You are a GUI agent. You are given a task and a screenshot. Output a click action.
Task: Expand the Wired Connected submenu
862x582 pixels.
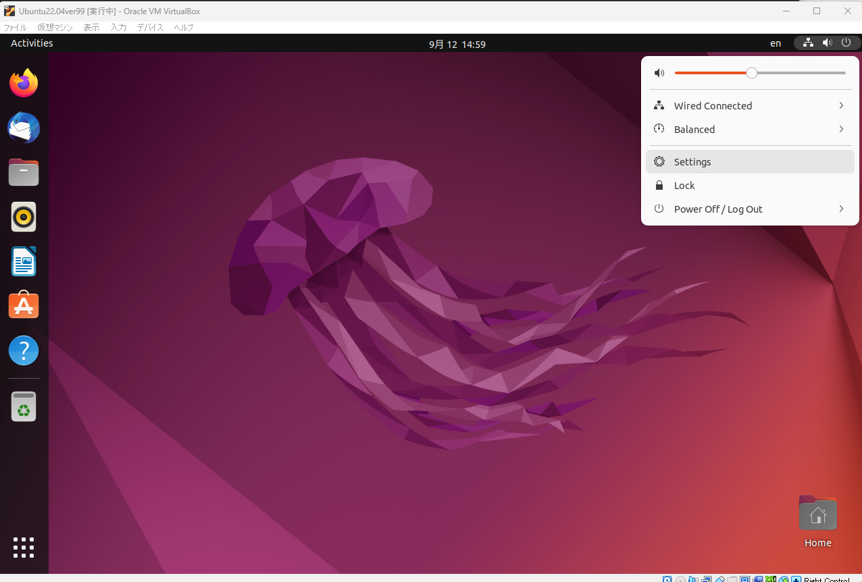[x=840, y=105]
